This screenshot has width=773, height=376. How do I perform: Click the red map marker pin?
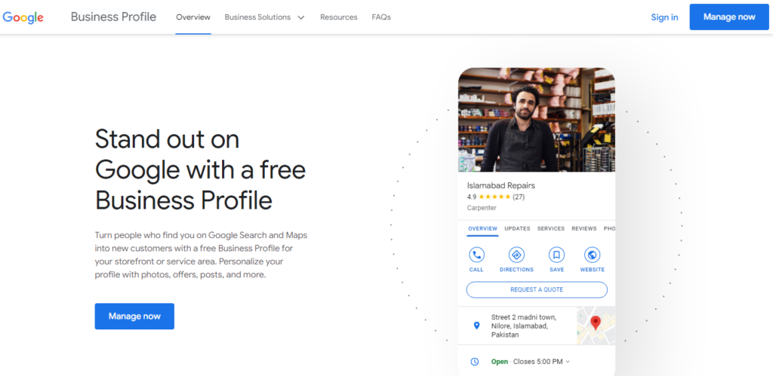pos(596,323)
